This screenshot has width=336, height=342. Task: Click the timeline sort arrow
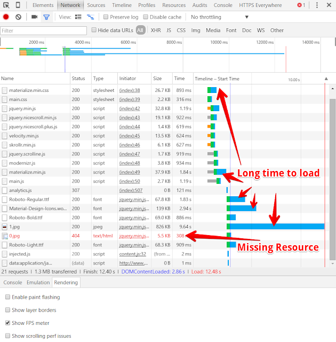coord(326,79)
